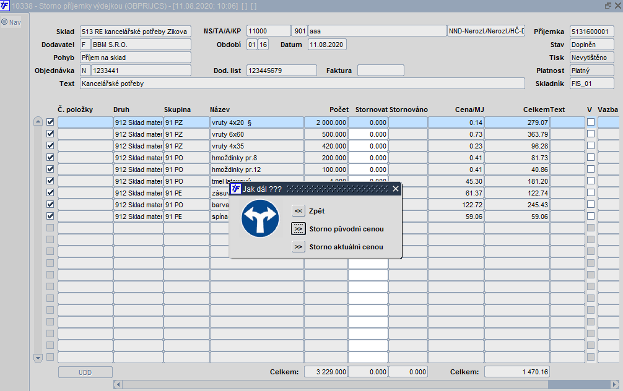The image size is (623, 391).
Task: Uncheck the vruty 4x20 row checkbox
Action: (x=50, y=122)
